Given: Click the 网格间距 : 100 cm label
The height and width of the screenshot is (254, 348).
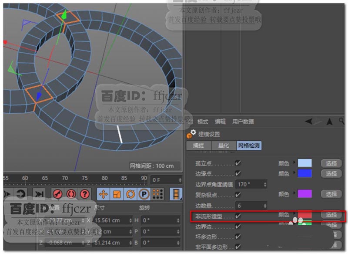Looking at the screenshot, I should pyautogui.click(x=152, y=166).
